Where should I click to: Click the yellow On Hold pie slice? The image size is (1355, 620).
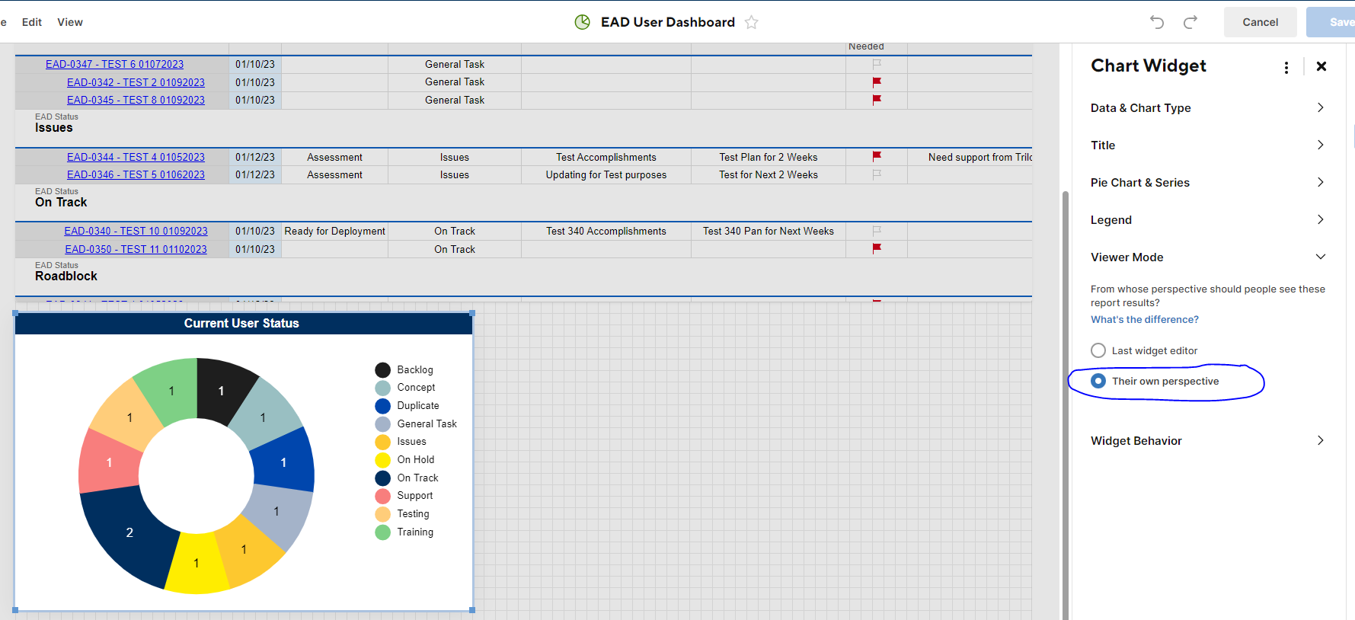point(197,564)
